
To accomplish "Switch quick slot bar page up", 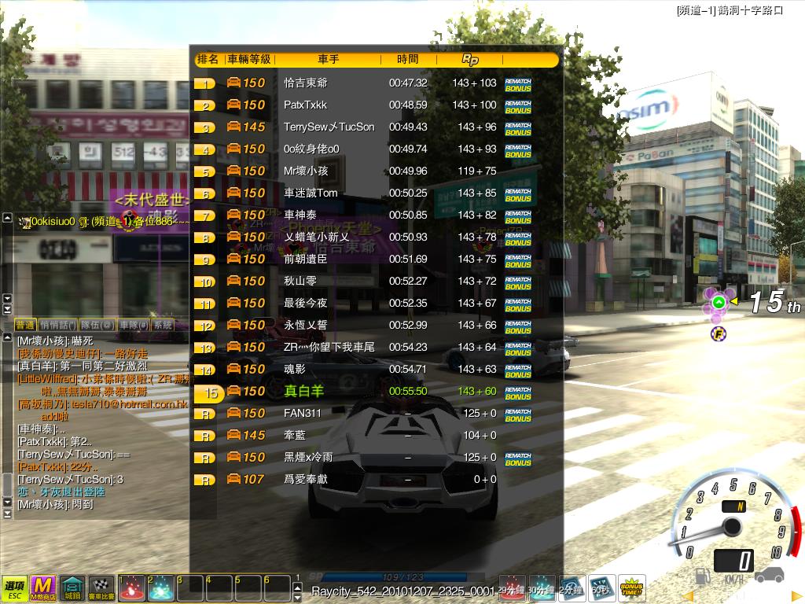I will pyautogui.click(x=298, y=587).
